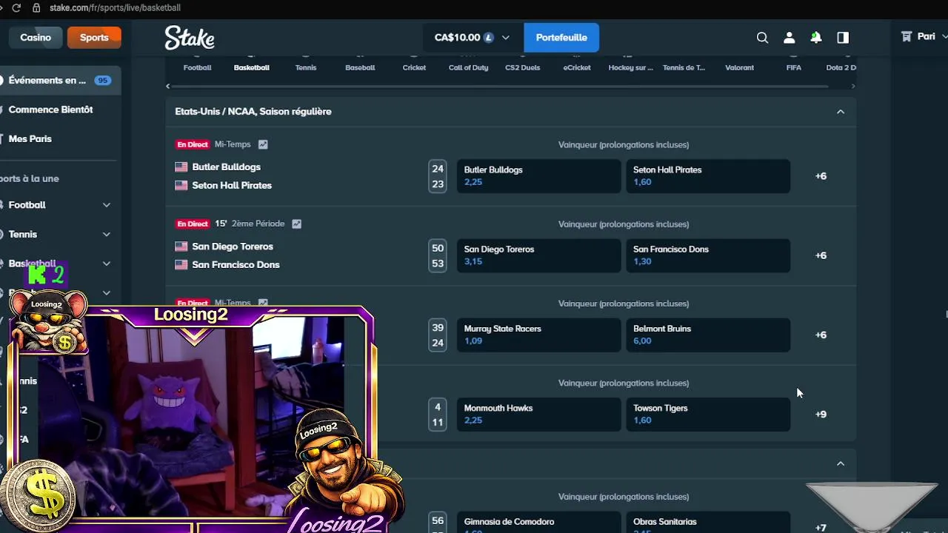View site info lock icon
The height and width of the screenshot is (533, 948).
[x=36, y=7]
